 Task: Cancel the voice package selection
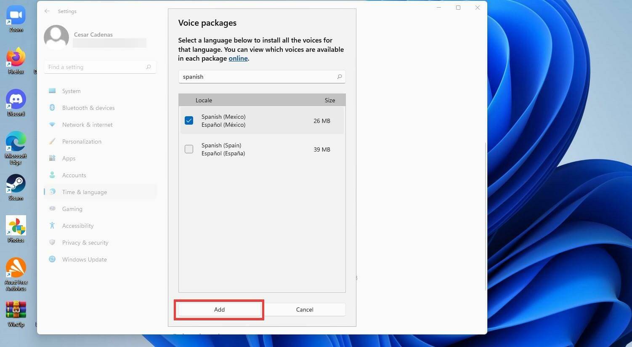[304, 310]
